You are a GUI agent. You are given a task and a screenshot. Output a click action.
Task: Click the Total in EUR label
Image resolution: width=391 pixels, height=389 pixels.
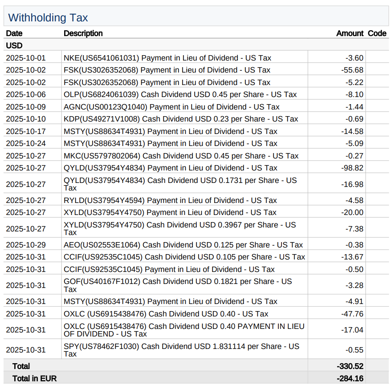pos(35,378)
